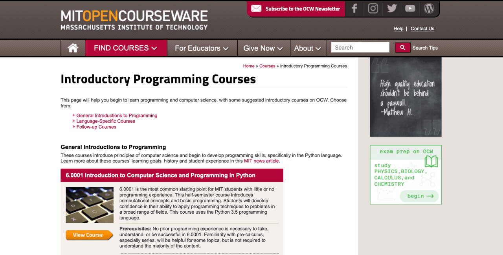Open MIT OCW's YouTube channel icon
Screen dimensions: 503x255
click(x=410, y=8)
